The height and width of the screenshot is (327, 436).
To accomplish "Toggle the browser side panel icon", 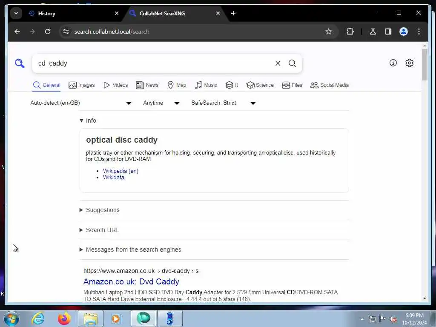I will pyautogui.click(x=388, y=32).
